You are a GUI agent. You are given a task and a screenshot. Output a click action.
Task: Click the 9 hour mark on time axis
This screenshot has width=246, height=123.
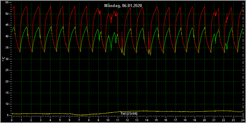[x=98, y=120]
